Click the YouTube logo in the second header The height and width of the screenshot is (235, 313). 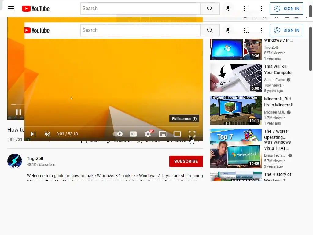pyautogui.click(x=37, y=30)
